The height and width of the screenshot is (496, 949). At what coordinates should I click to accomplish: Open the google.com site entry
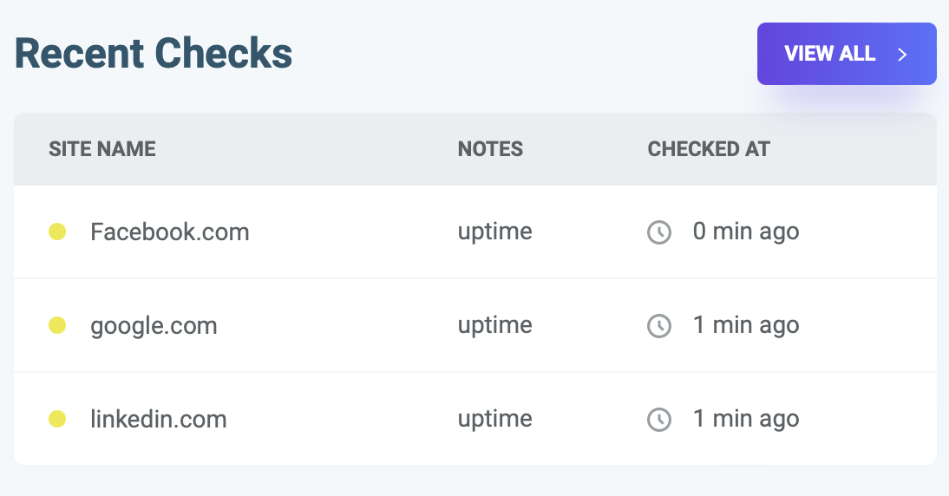point(154,325)
